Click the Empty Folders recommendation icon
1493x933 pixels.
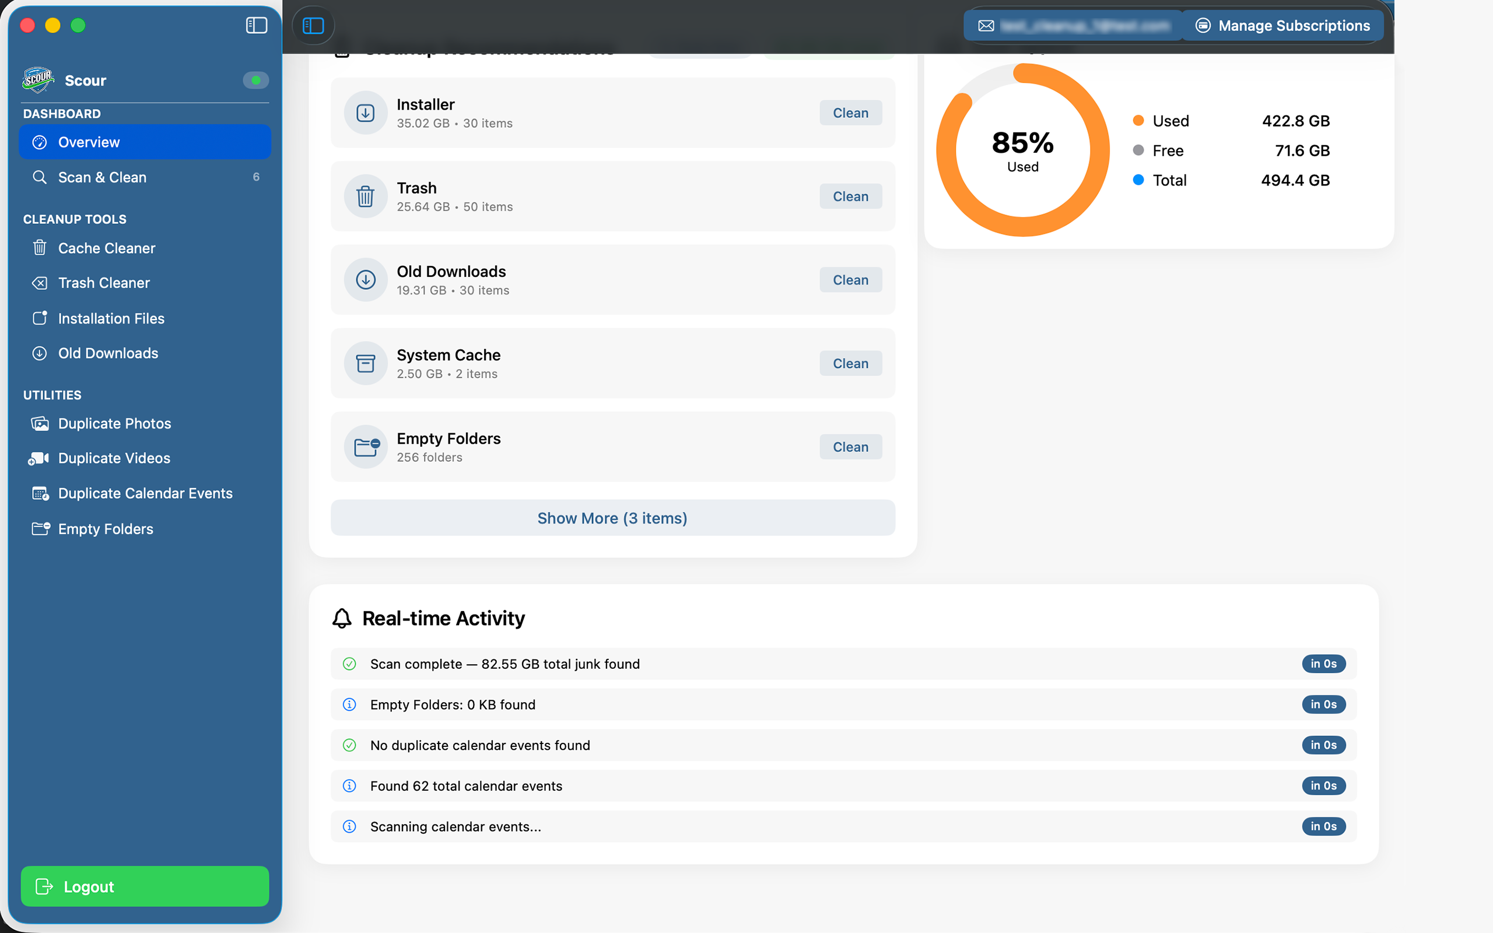point(365,447)
